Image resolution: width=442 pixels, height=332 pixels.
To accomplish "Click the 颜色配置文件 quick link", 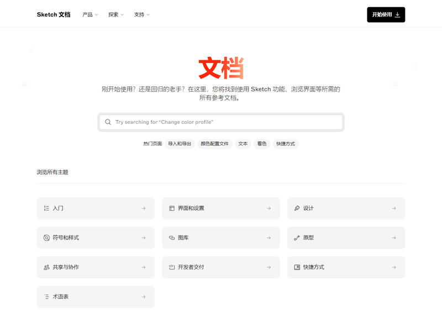I will click(214, 143).
